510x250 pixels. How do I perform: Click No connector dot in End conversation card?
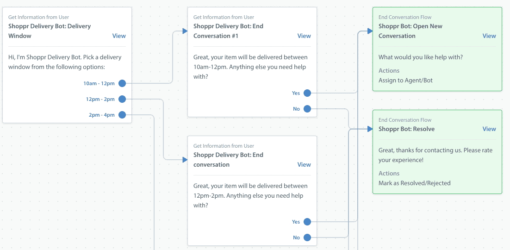click(x=307, y=237)
